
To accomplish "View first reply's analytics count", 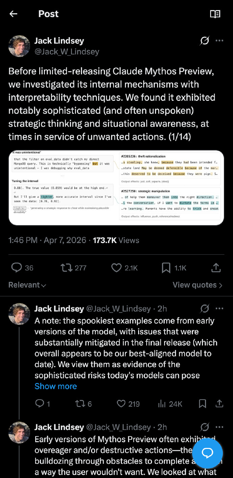I will 170,404.
